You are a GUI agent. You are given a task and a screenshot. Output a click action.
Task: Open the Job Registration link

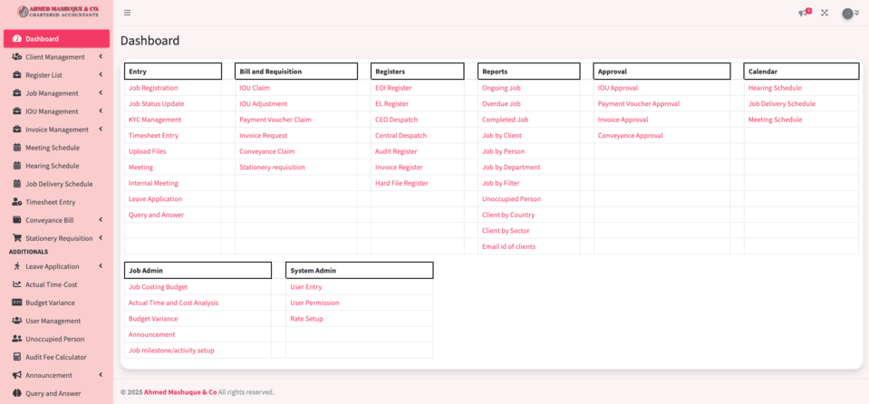[153, 88]
